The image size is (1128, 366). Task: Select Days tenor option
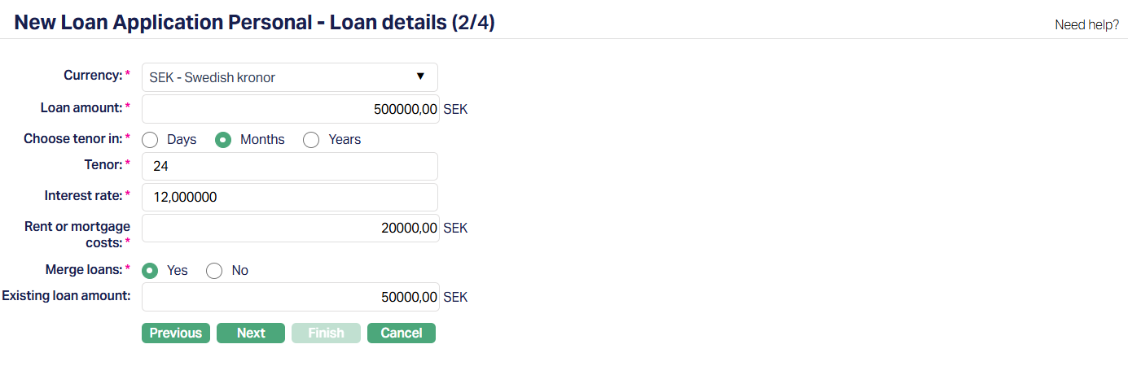(x=150, y=140)
